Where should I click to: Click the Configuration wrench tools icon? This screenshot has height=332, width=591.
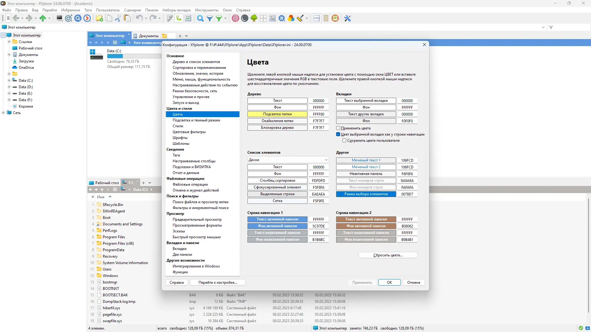[x=348, y=18]
